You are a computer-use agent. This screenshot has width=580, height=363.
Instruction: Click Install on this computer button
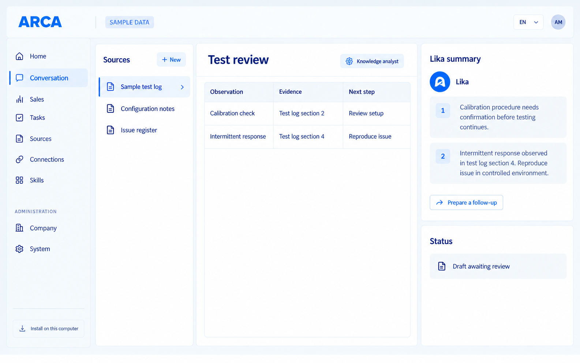pos(48,329)
